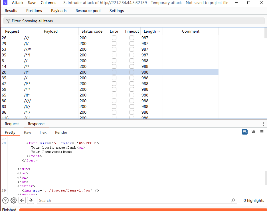Switch to the Payloads tab

(59, 11)
